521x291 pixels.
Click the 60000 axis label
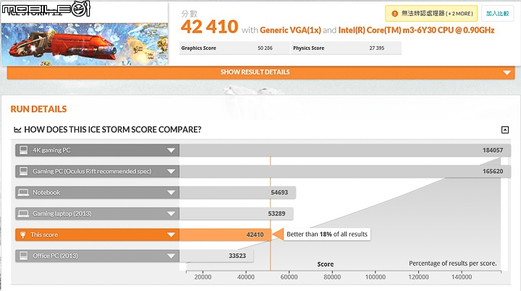point(289,277)
